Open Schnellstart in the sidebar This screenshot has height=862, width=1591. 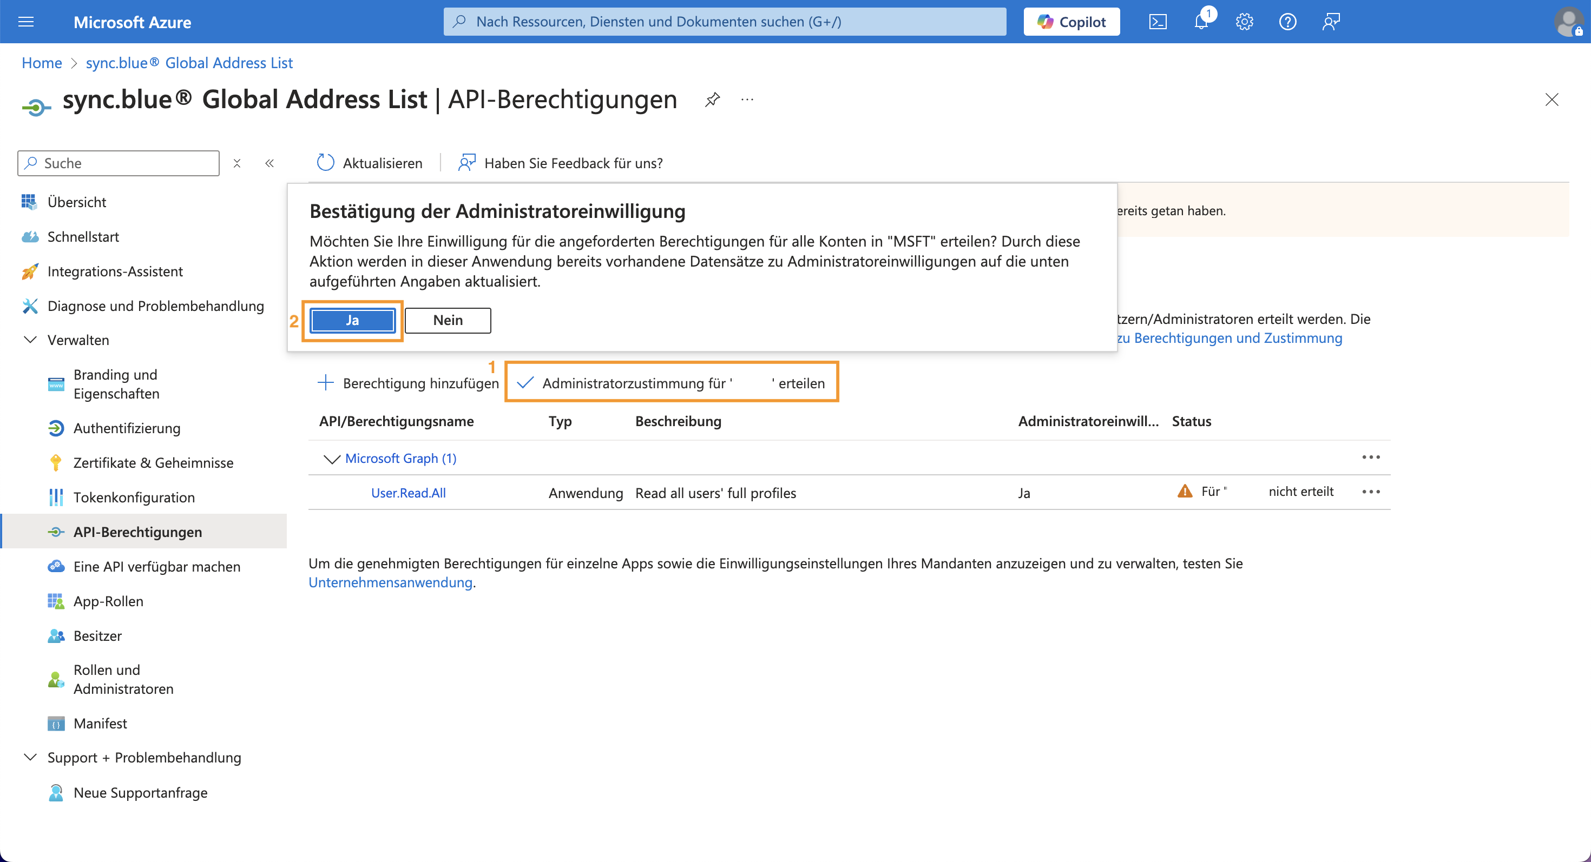(x=83, y=236)
